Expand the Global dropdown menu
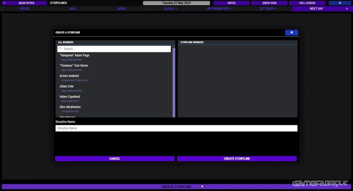Screen dimensions: 353x191 click(x=170, y=9)
